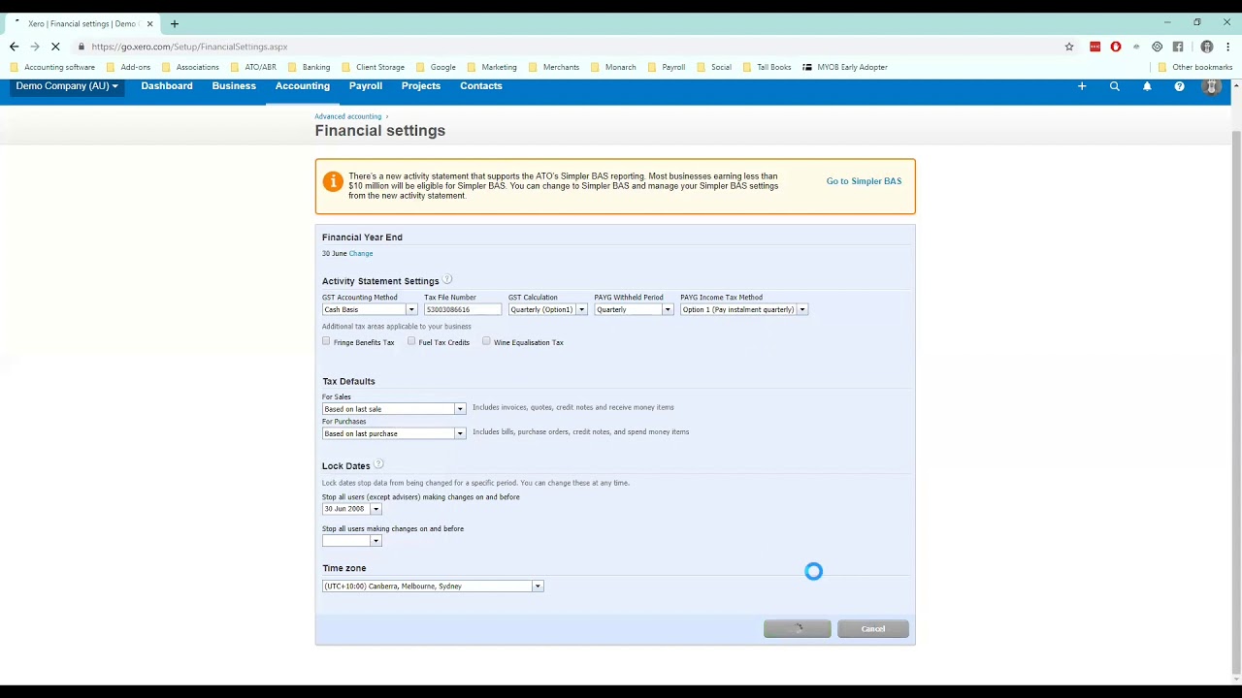Click help icon beside Lock Dates

pyautogui.click(x=378, y=464)
